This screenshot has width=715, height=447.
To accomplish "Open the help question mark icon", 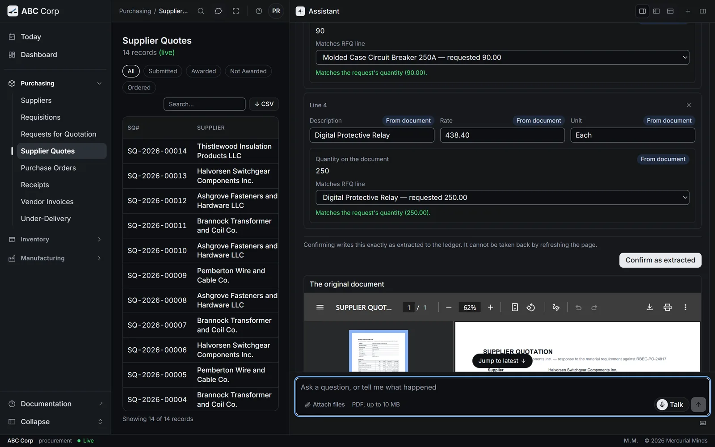I will pyautogui.click(x=259, y=11).
